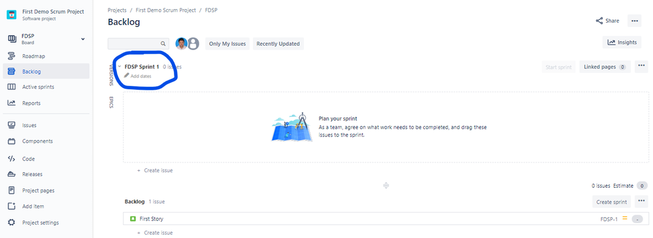Click the medium priority icon on FDSP-1
The image size is (653, 238).
click(x=625, y=218)
